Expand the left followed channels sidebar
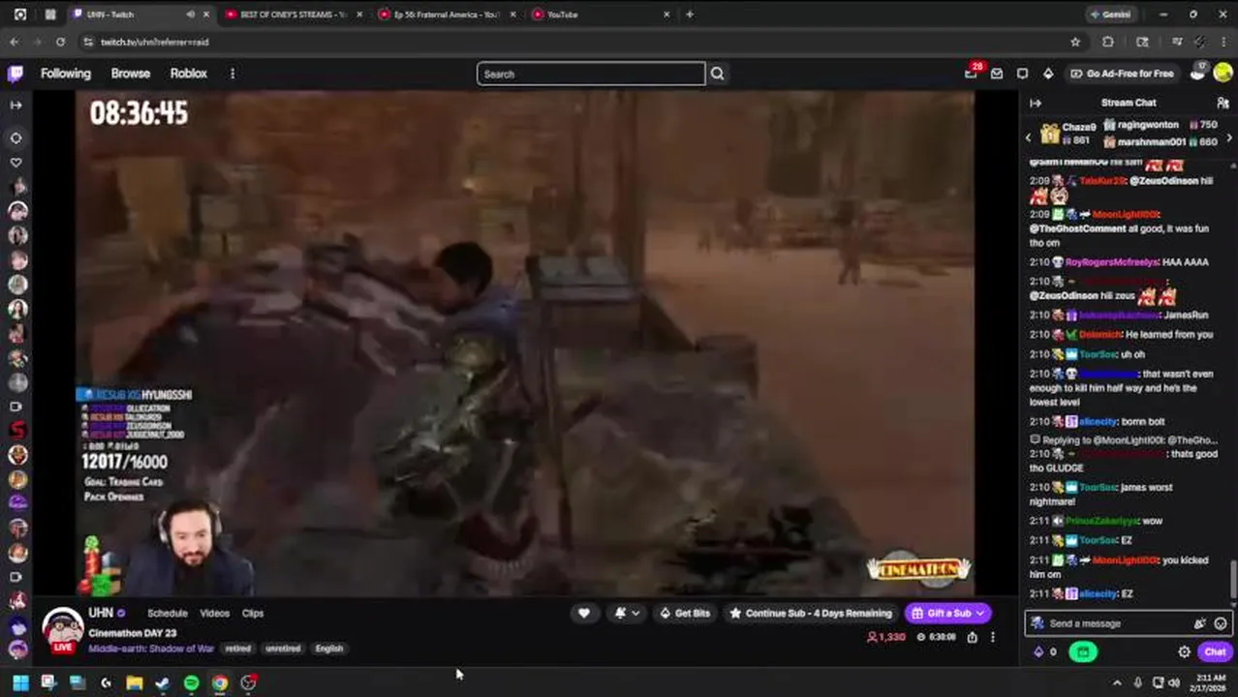1238x697 pixels. [15, 105]
